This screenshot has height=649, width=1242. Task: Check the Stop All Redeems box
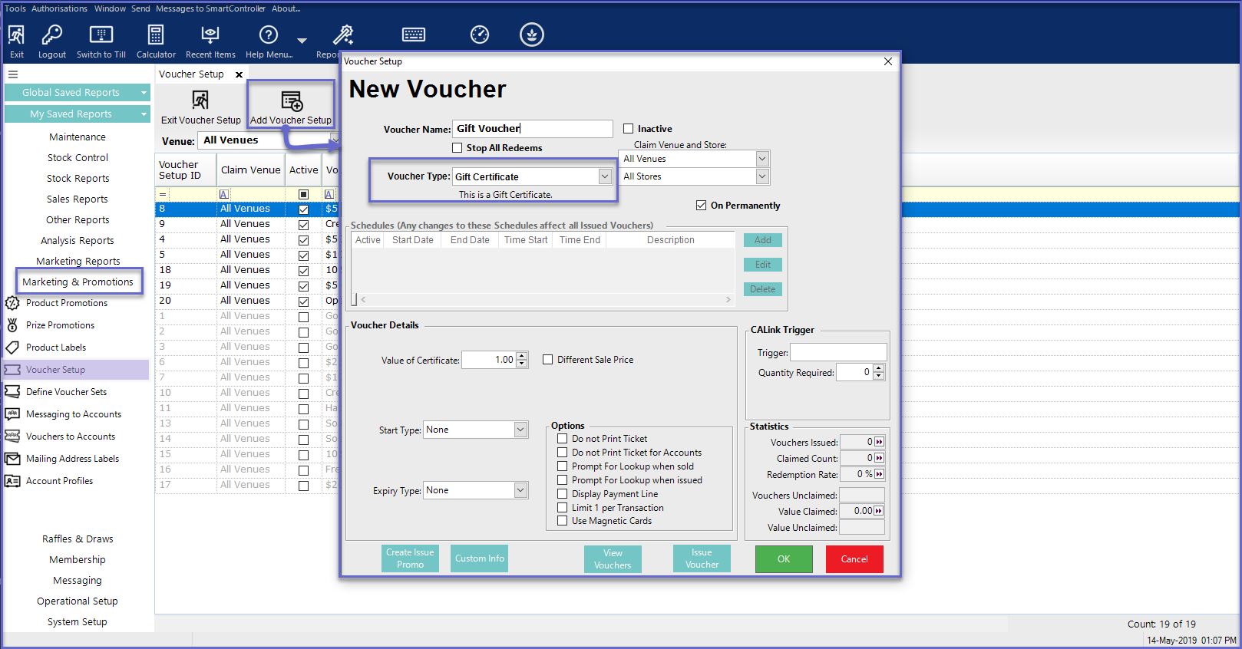click(x=457, y=148)
